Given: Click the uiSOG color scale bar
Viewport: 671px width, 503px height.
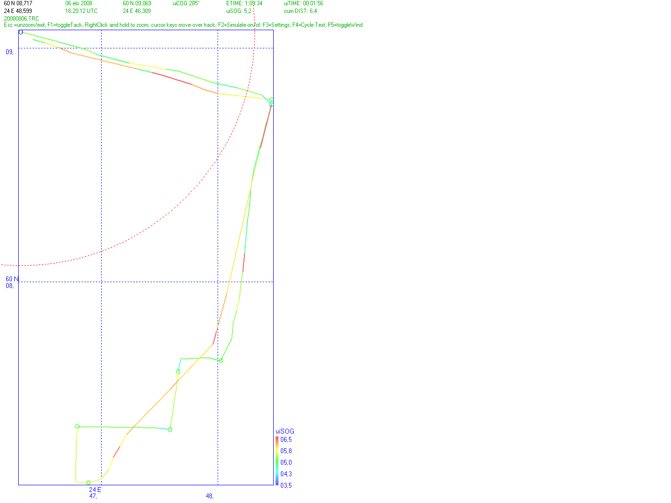Looking at the screenshot, I should (277, 461).
